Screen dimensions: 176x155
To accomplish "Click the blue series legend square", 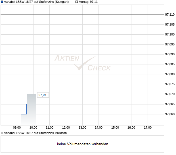I will 2,2.
